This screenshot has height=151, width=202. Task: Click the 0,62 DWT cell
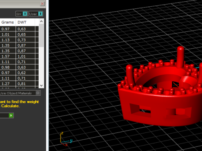(25, 73)
